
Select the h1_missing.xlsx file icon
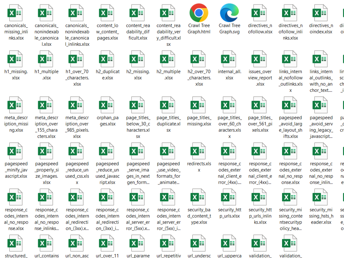pyautogui.click(x=15, y=59)
